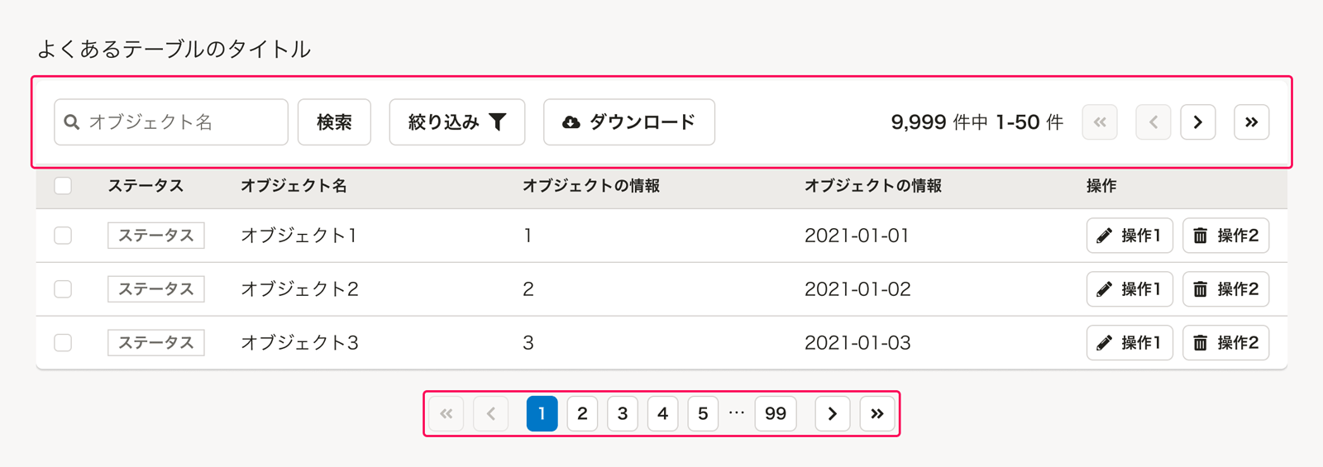1323x467 pixels.
Task: Click the 検索 search button
Action: (x=334, y=122)
